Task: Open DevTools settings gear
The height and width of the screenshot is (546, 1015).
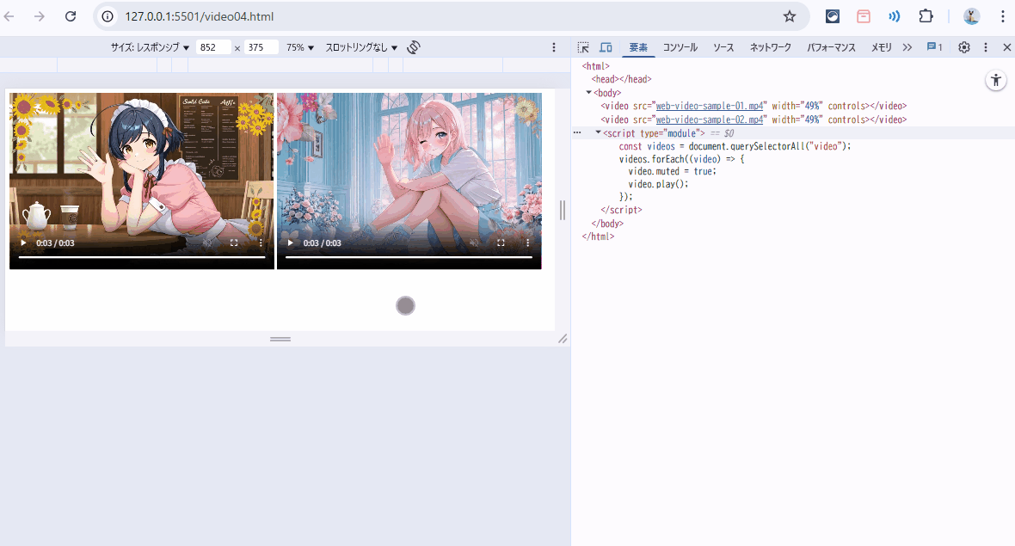Action: tap(964, 48)
